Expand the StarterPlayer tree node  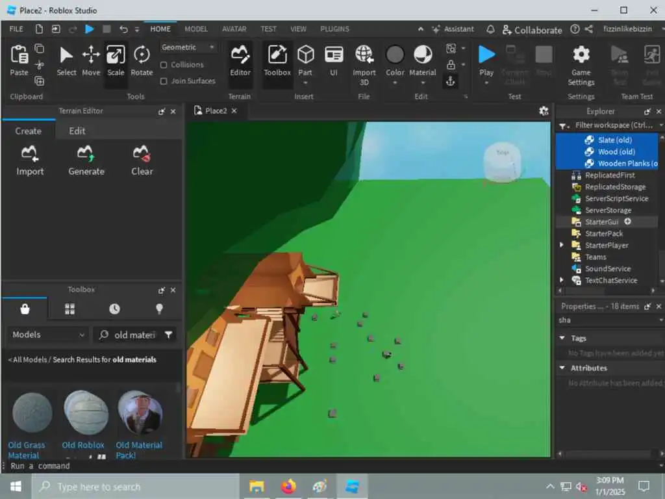[562, 245]
